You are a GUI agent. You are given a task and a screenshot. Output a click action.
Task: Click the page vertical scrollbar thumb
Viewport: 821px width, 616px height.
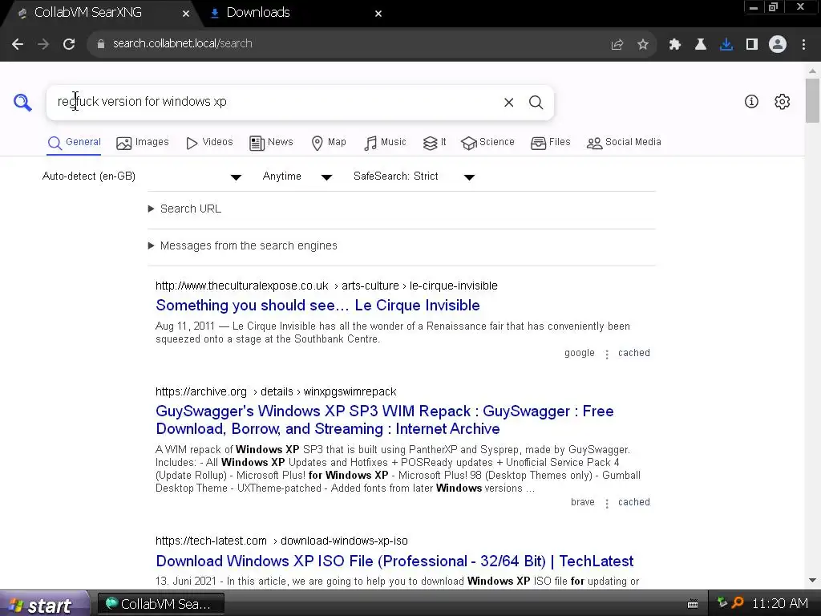[812, 100]
